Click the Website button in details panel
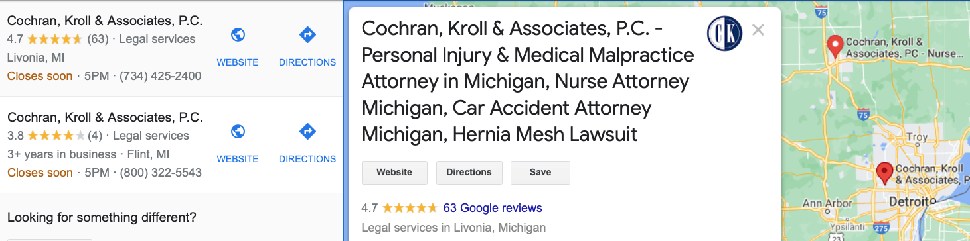The width and height of the screenshot is (970, 241). point(394,172)
